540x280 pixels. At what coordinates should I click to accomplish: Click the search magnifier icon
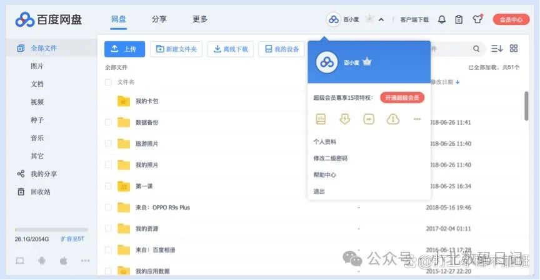(x=476, y=49)
